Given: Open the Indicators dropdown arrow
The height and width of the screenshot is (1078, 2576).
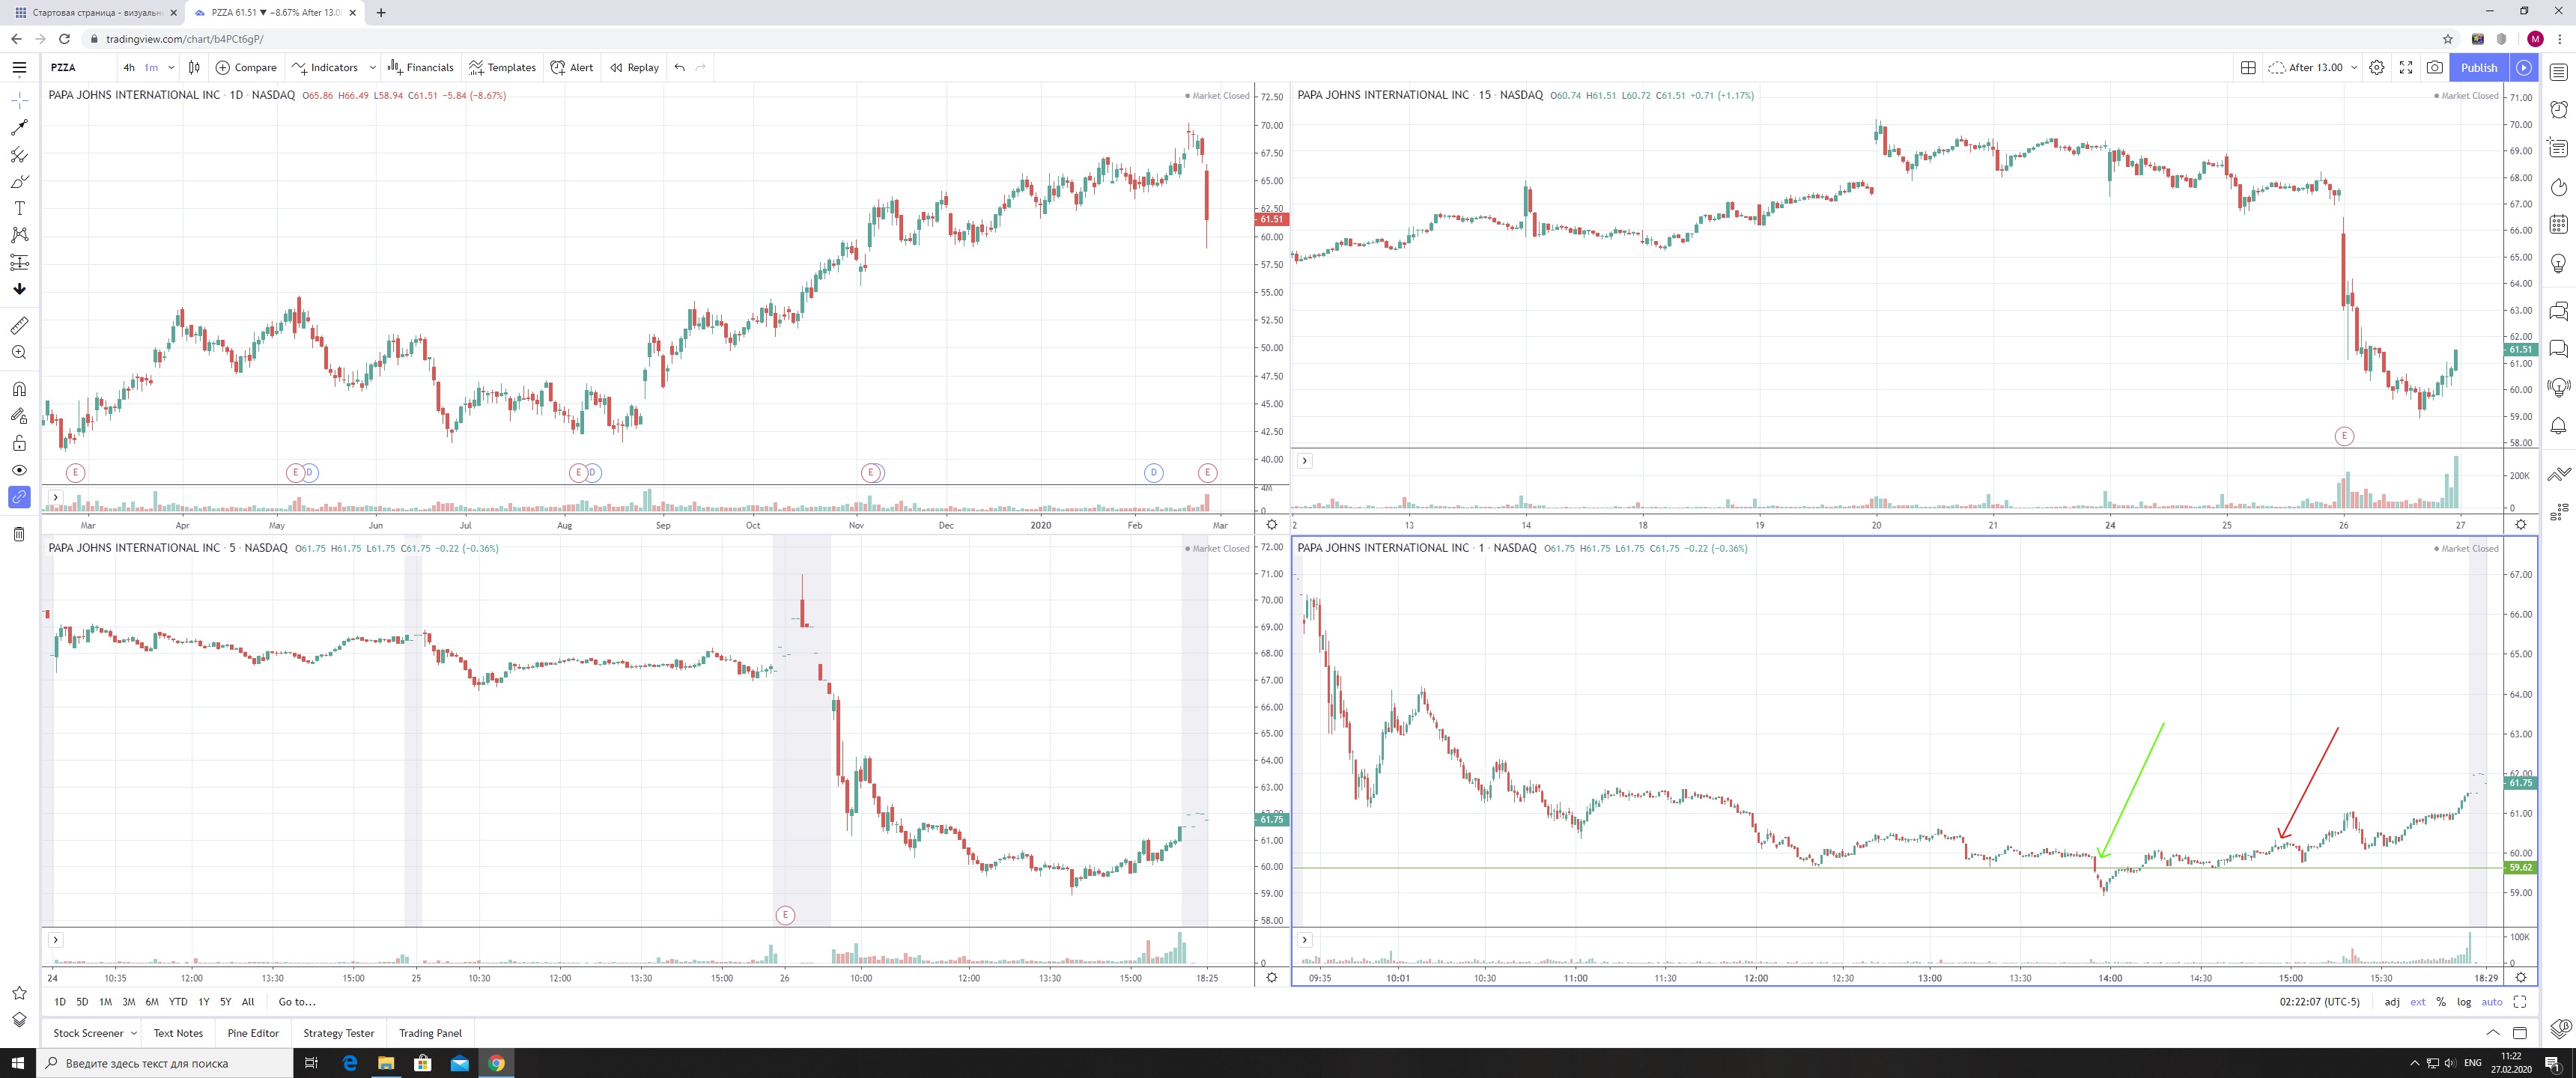Looking at the screenshot, I should (x=372, y=67).
